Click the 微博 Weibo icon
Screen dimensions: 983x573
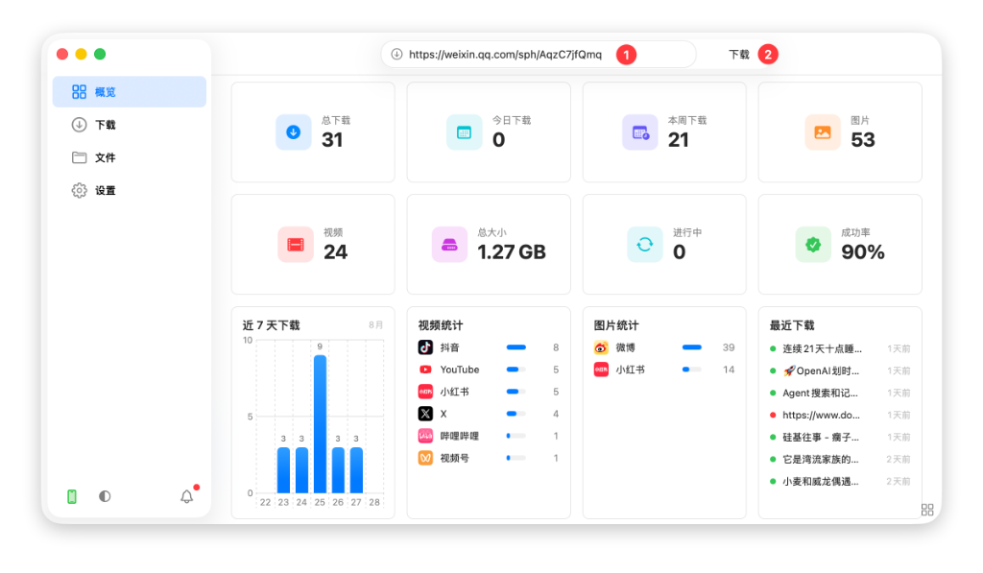coord(601,347)
